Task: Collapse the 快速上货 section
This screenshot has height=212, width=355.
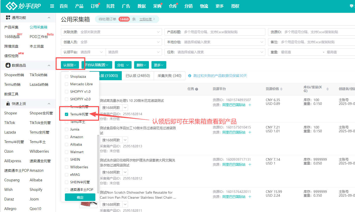Action: 49,104
